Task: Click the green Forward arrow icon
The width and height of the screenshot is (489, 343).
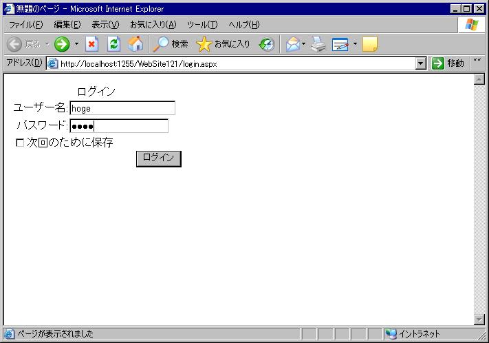Action: point(62,44)
